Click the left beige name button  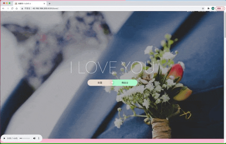[100, 83]
